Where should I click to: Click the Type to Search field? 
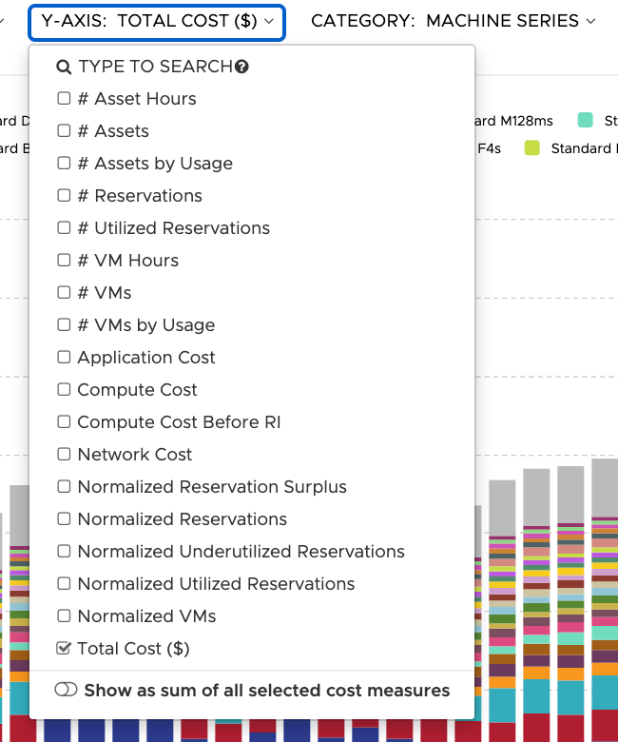[155, 67]
